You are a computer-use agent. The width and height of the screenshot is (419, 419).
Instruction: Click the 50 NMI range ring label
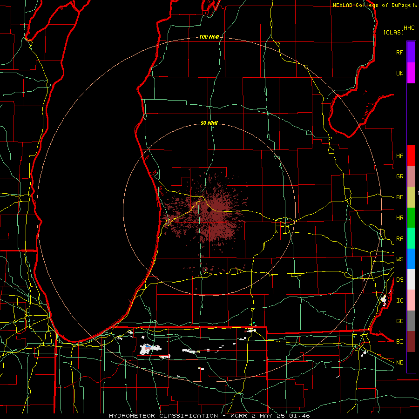pyautogui.click(x=209, y=123)
